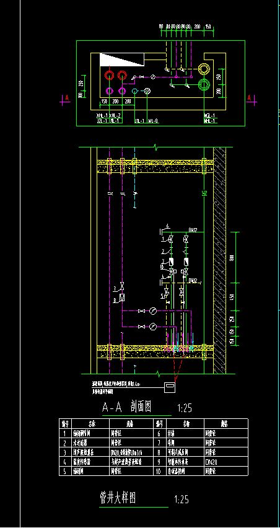Select the right section mark A
The width and height of the screenshot is (280, 528).
coord(250,98)
